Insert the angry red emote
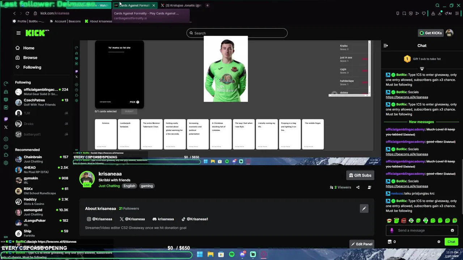Screen dimensions: 463x260 tap(404, 220)
